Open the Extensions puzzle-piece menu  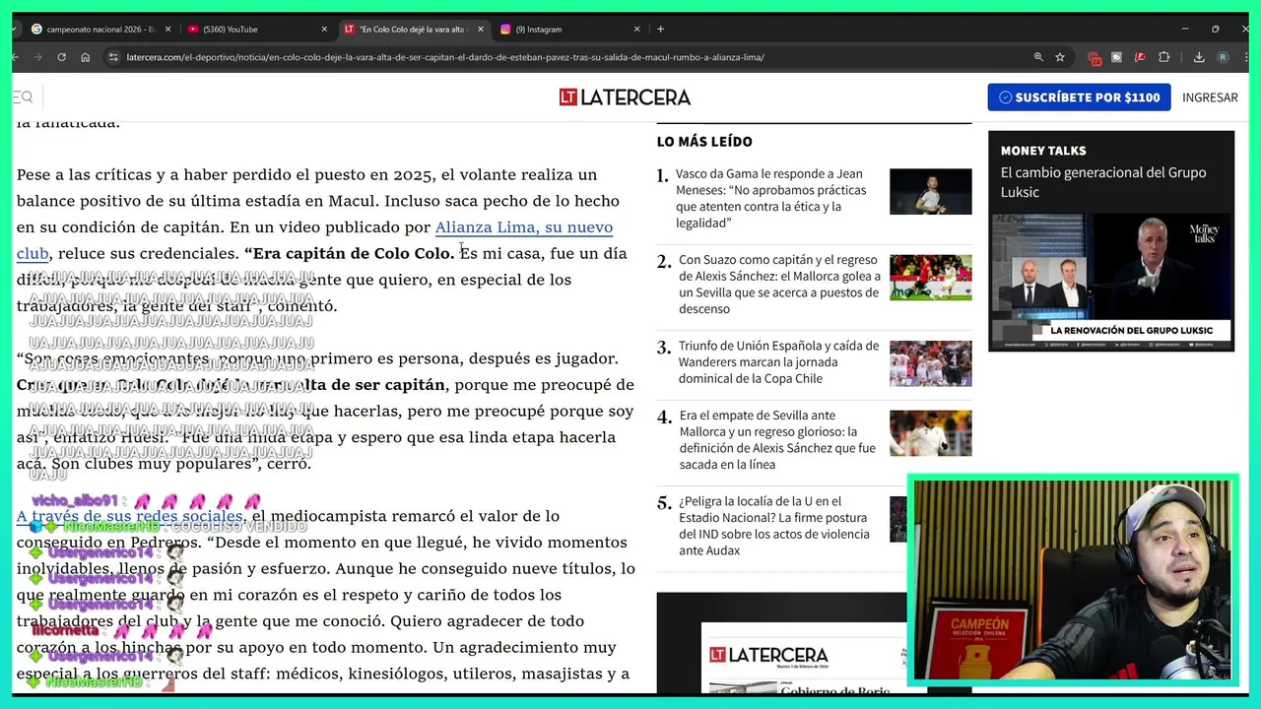1163,57
